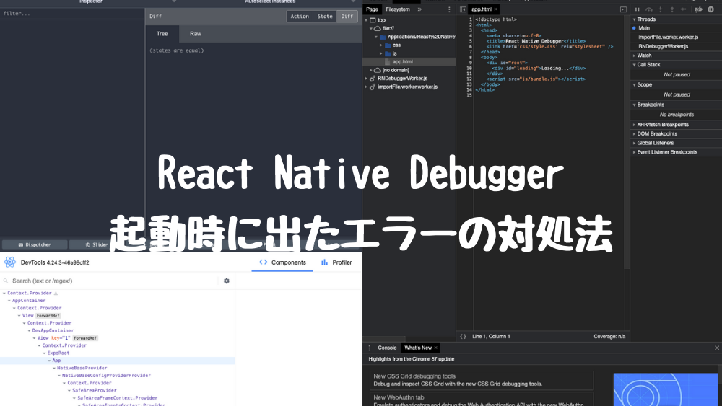This screenshot has width=722, height=406.
Task: Click the importFile.worker.worker.js worker gear icon
Action: point(373,87)
